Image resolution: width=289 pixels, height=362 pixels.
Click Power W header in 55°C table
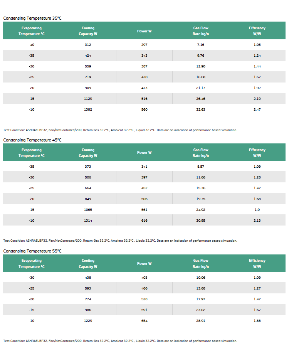pyautogui.click(x=144, y=264)
